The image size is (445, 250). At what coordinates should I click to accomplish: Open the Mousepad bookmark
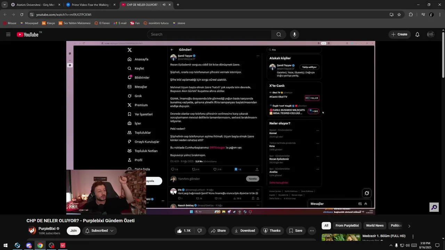point(29,23)
